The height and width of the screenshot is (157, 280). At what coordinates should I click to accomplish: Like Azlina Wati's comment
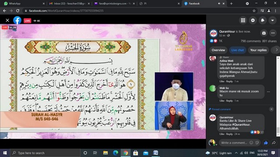[222, 82]
